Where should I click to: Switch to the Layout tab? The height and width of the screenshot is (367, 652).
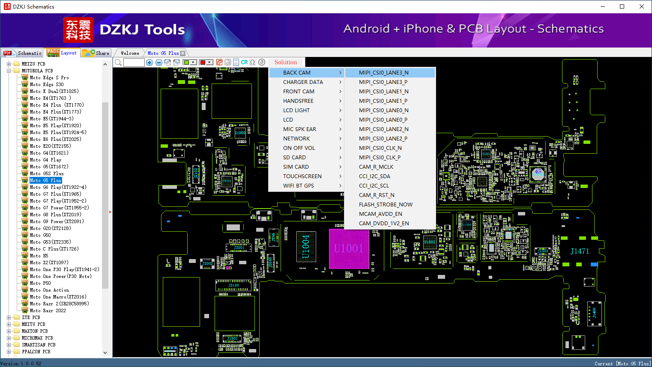pos(62,53)
